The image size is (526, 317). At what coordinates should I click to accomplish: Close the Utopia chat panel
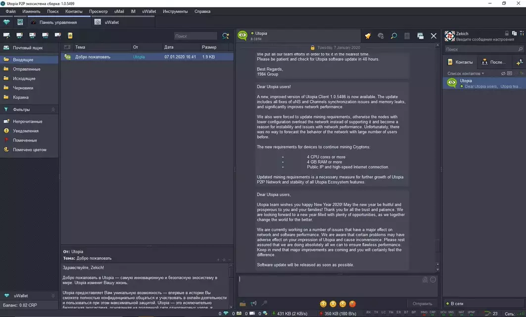pyautogui.click(x=434, y=36)
